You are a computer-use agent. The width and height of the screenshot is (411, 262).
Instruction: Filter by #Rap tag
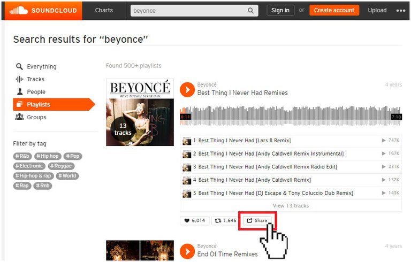tap(22, 186)
